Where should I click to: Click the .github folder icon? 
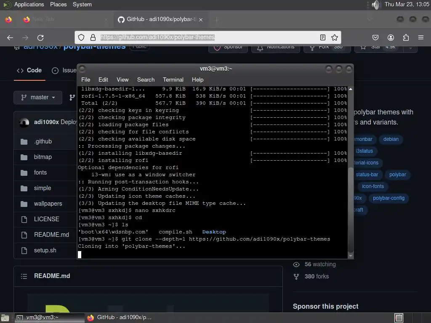[24, 142]
